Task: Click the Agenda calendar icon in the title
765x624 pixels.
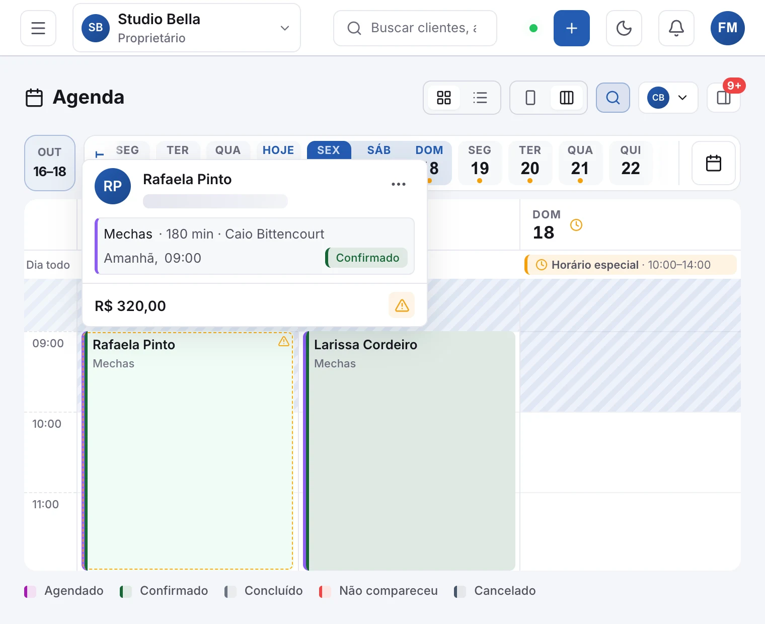Action: click(34, 98)
